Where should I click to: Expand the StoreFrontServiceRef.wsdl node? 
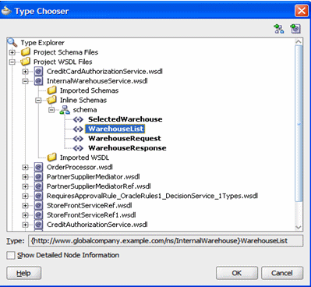25,206
